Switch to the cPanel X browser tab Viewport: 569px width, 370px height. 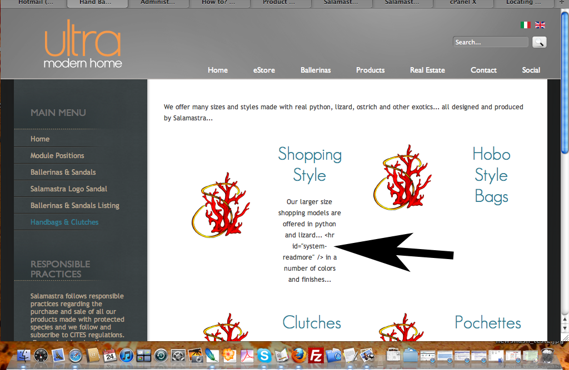pos(463,3)
